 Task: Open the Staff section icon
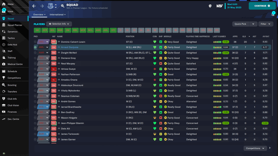(4, 51)
